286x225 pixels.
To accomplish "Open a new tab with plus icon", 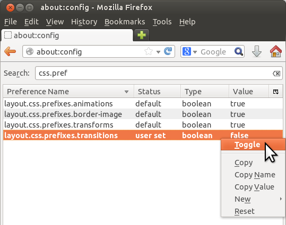I will click(x=142, y=35).
